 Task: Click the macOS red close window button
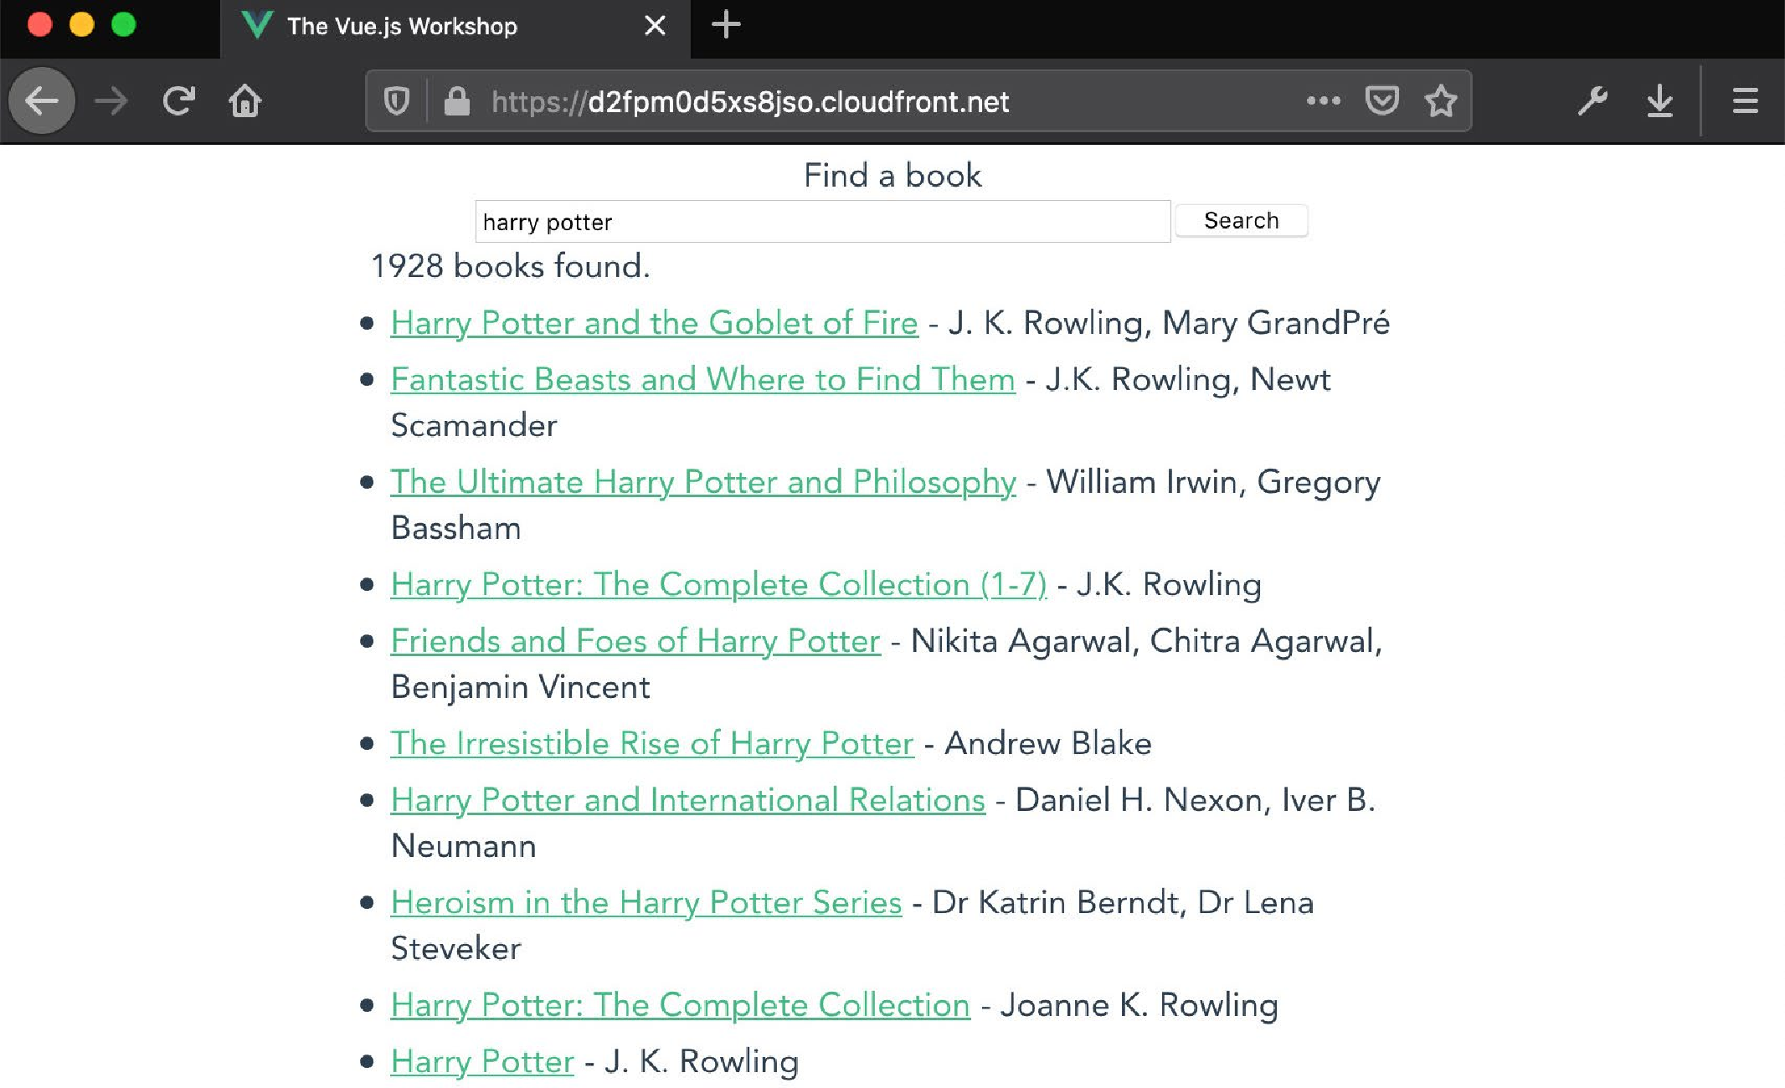pos(39,24)
